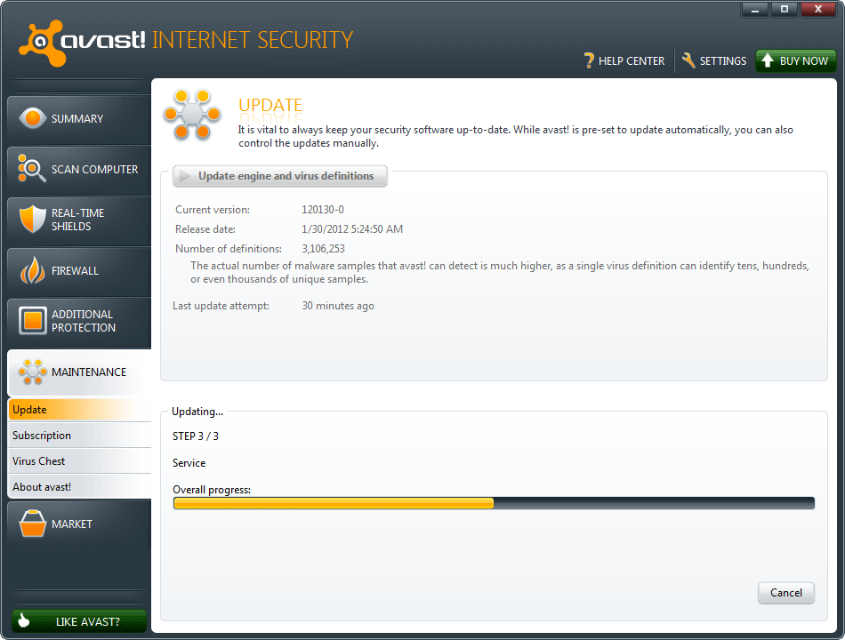Viewport: 845px width, 640px height.
Task: Click the Summary eye icon
Action: (32, 118)
